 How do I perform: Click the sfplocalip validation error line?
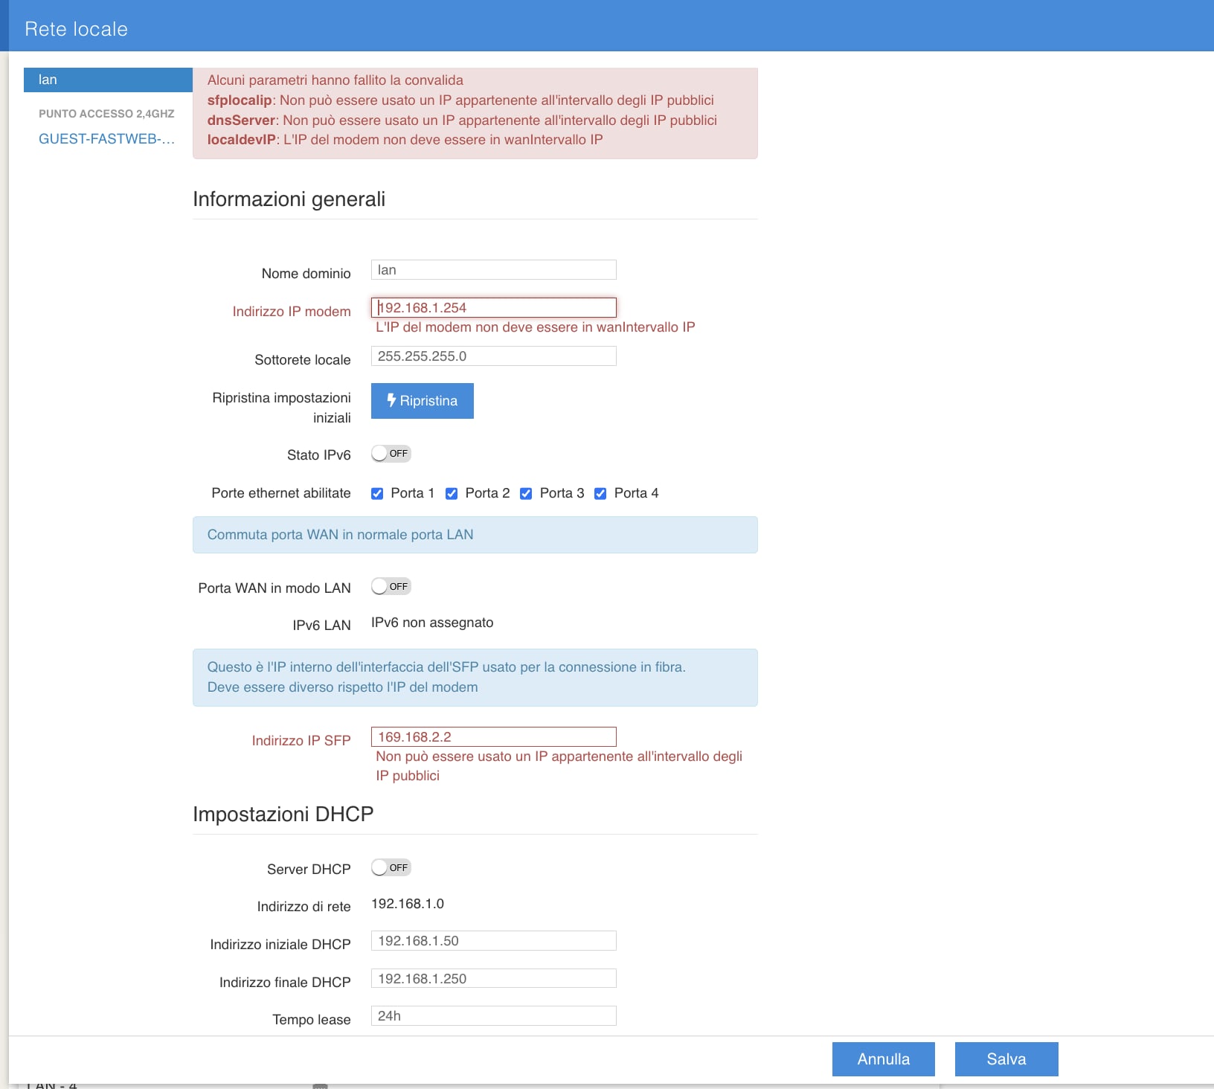click(x=460, y=100)
